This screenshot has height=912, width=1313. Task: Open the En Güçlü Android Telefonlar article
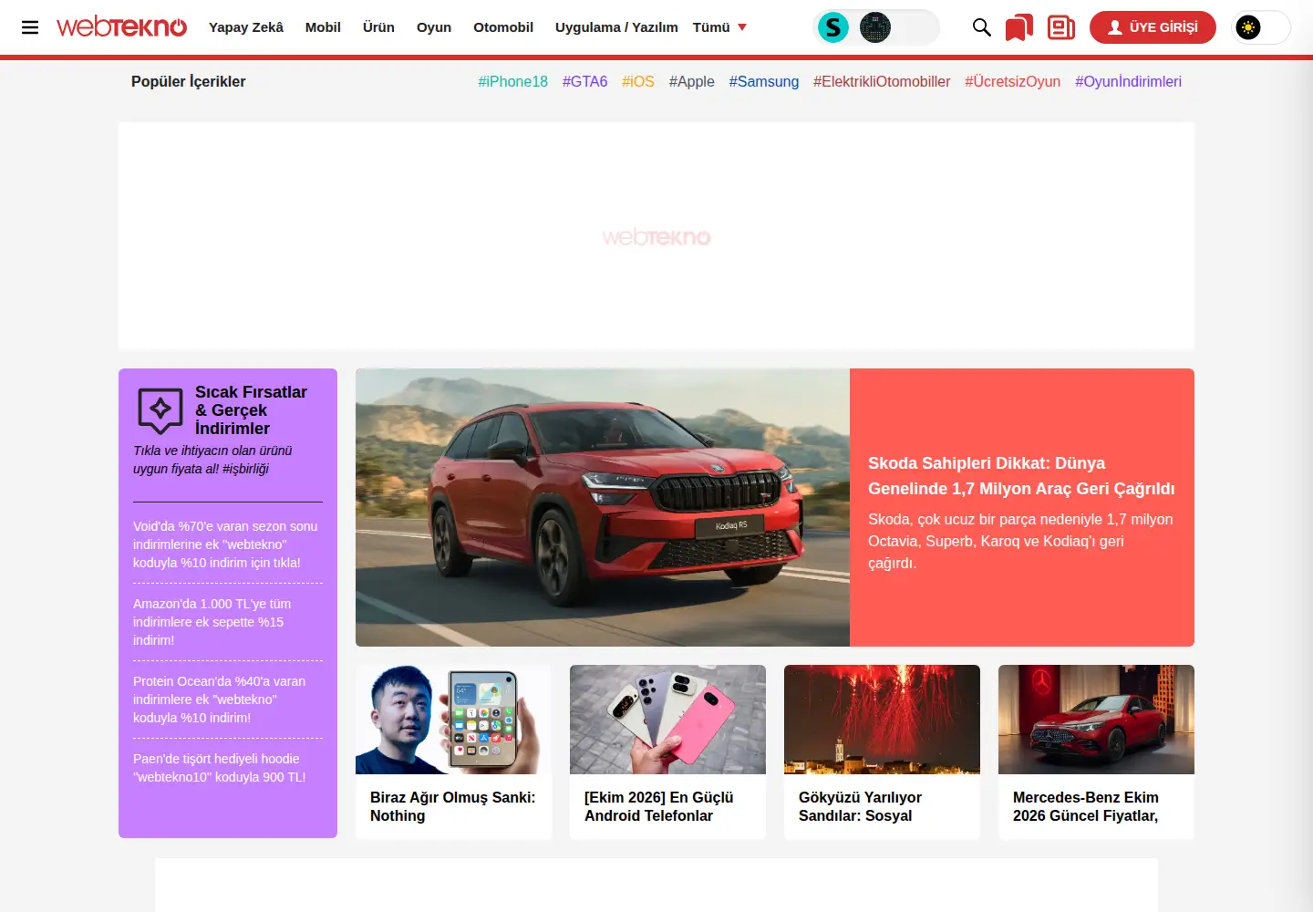point(658,806)
